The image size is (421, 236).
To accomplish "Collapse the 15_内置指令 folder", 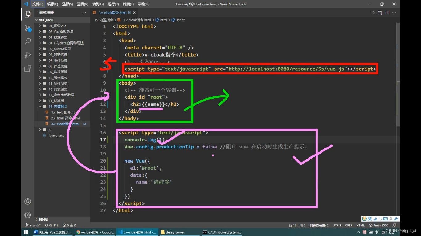I will coord(40,107).
